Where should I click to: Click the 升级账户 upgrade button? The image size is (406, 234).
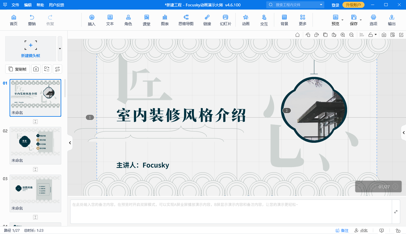tap(353, 5)
